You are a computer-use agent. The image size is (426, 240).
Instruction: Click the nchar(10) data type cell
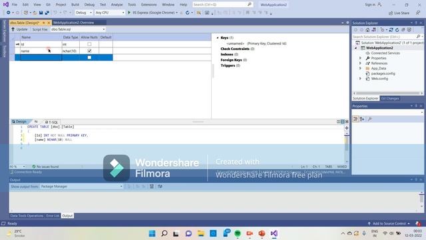[71, 51]
